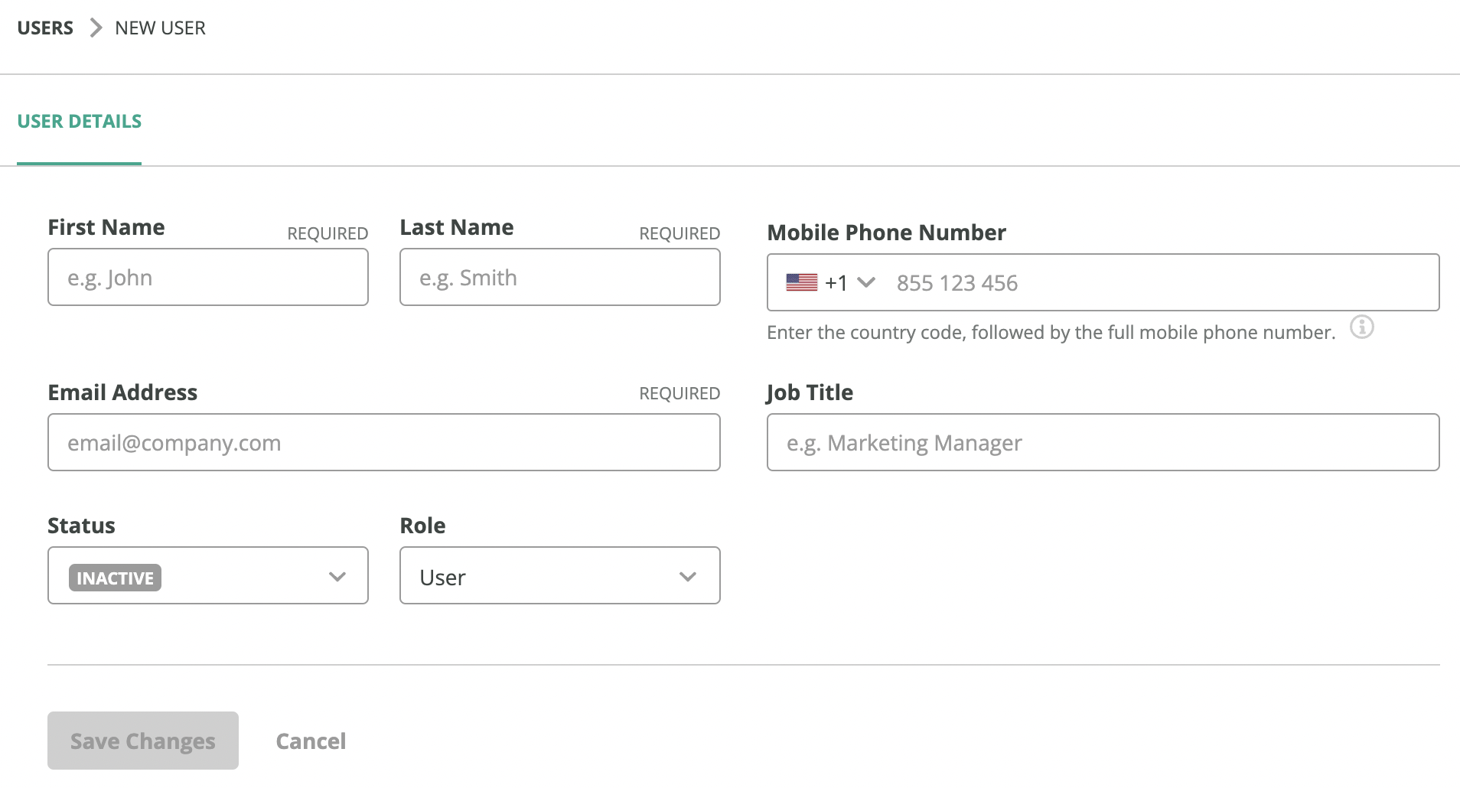Click the Mobile Phone Number label
The width and height of the screenshot is (1460, 788).
886,233
